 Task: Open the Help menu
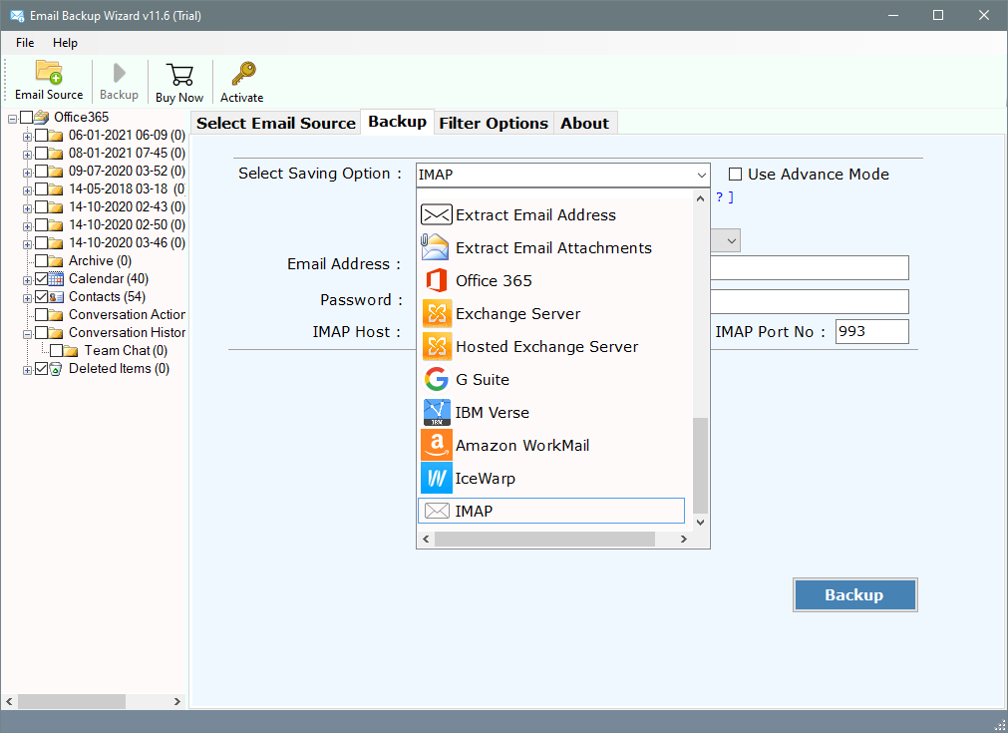(65, 43)
